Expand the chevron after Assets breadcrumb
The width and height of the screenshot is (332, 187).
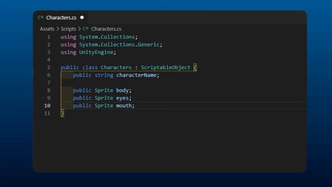[x=58, y=29]
